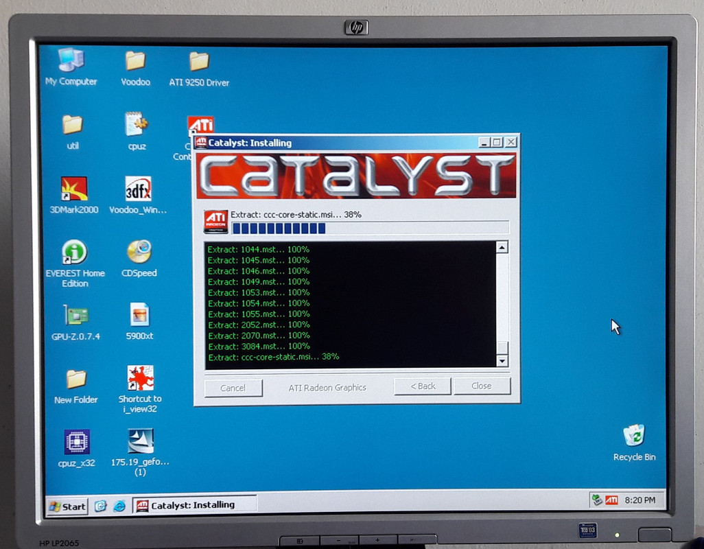Screen dimensions: 704x549
Task: Click the ATI Radeon logo beside progress bar
Action: click(x=215, y=221)
